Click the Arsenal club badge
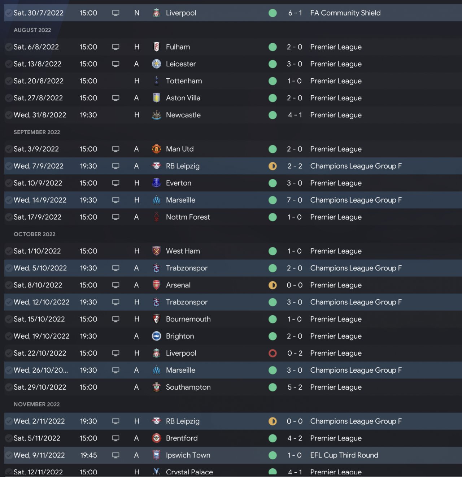Screen dimensions: 462x477 [x=156, y=285]
